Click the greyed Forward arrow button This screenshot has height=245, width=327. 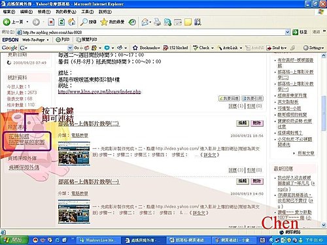(x=36, y=22)
